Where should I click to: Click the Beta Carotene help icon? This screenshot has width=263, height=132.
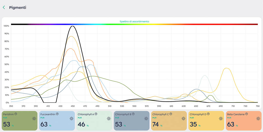pyautogui.click(x=246, y=114)
